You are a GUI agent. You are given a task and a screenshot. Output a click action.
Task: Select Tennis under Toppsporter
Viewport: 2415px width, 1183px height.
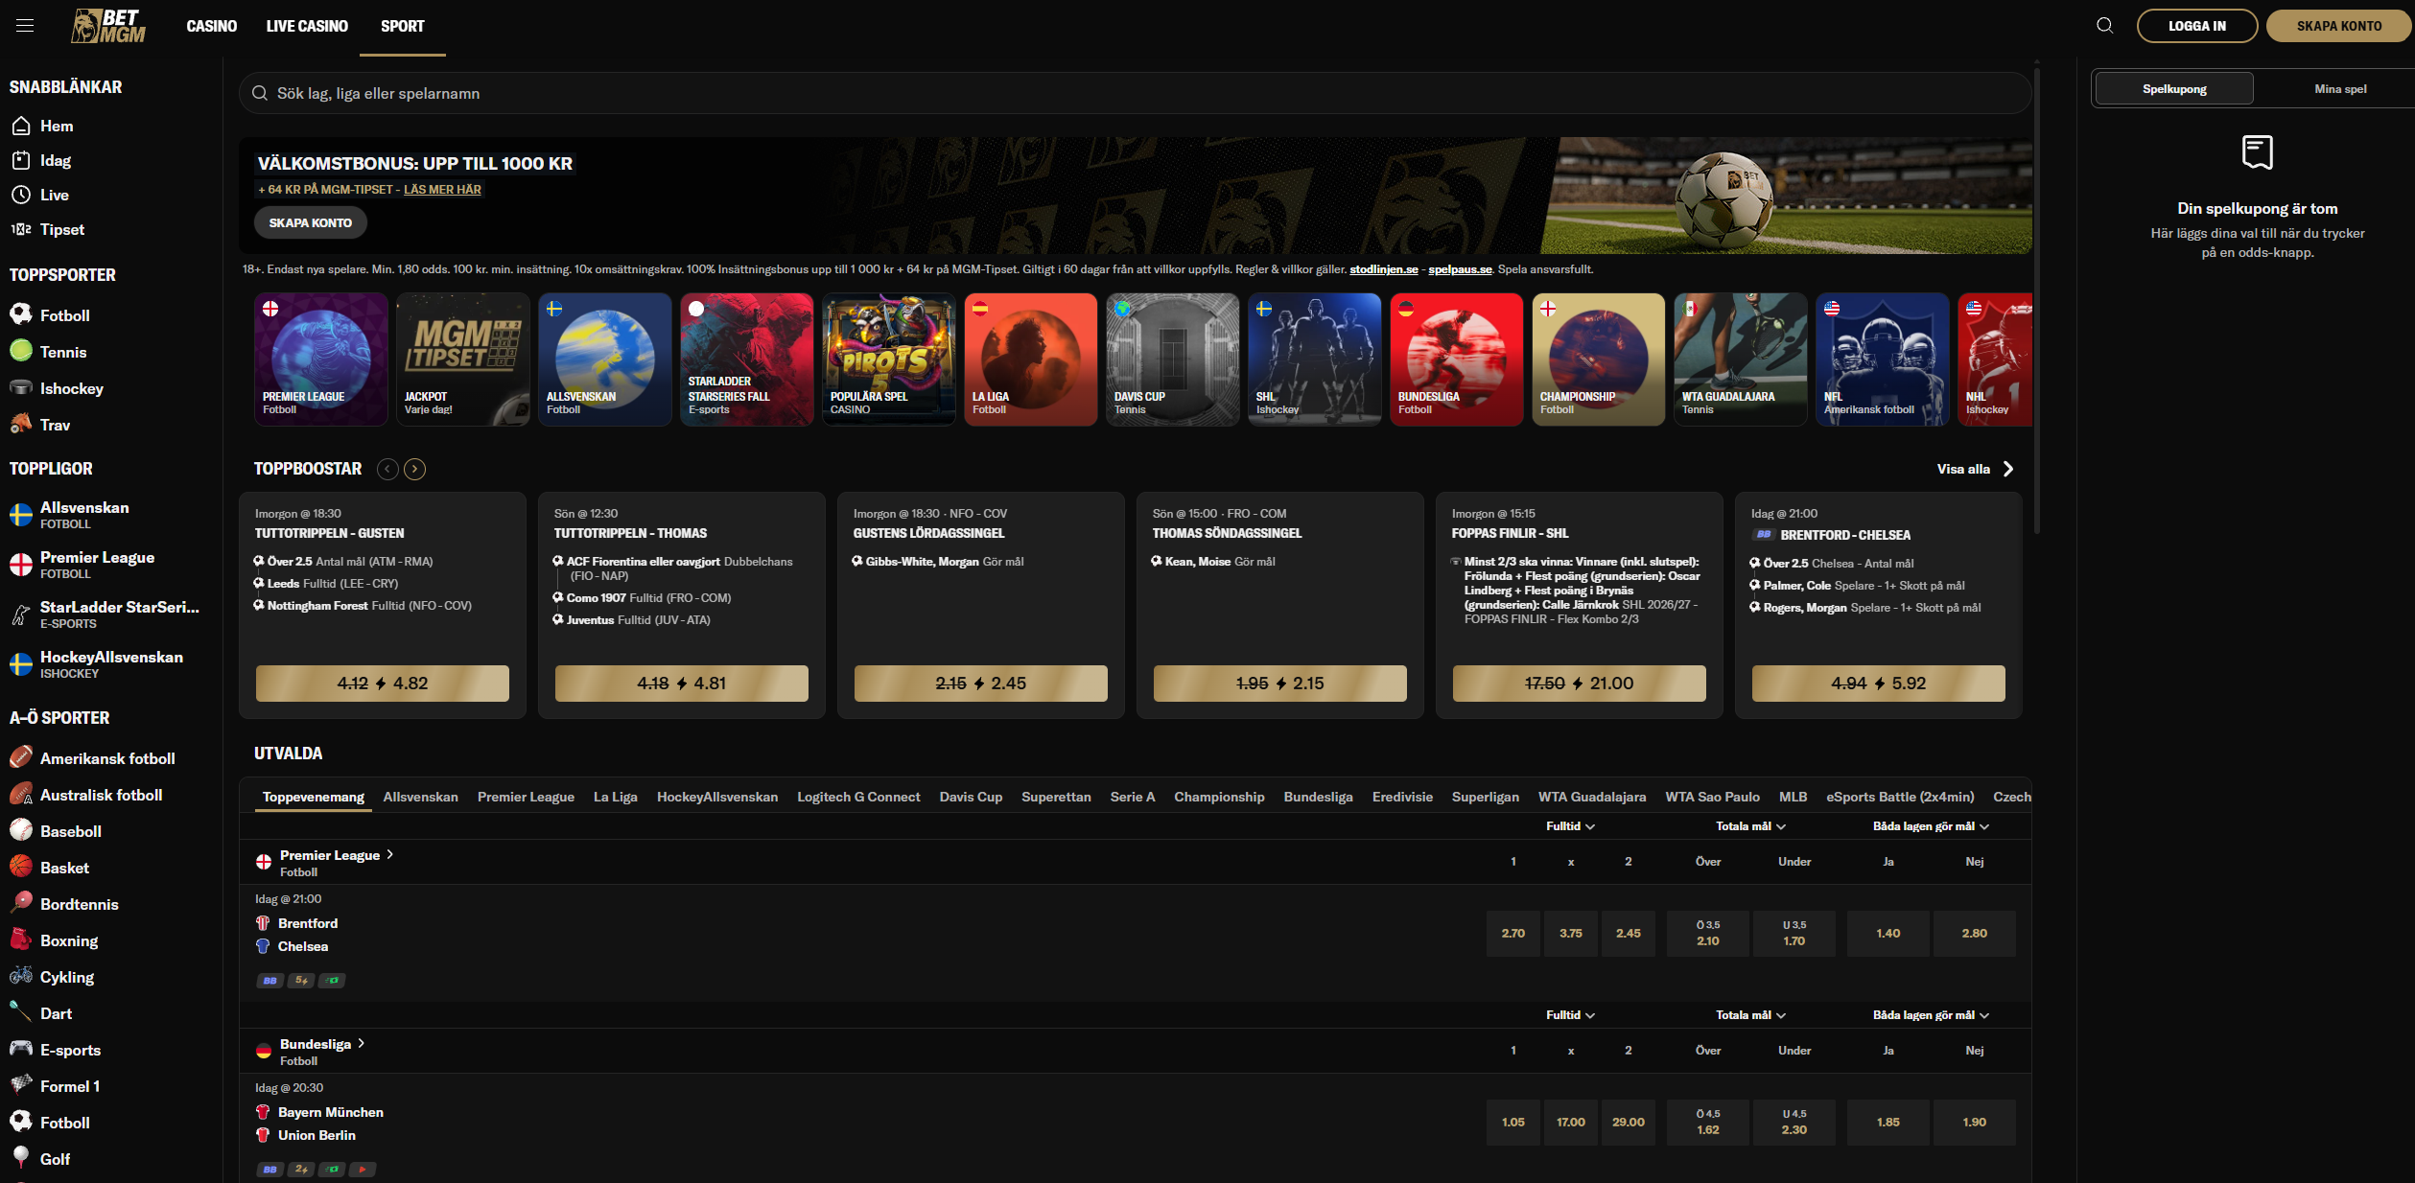point(63,352)
